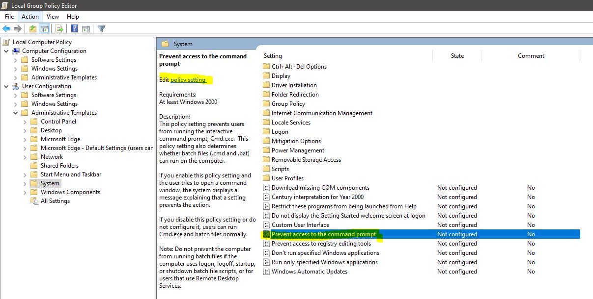The image size is (593, 299).
Task: Open the View menu
Action: (52, 16)
